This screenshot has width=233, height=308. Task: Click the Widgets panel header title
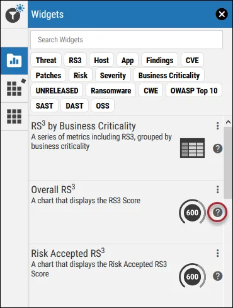pos(47,15)
